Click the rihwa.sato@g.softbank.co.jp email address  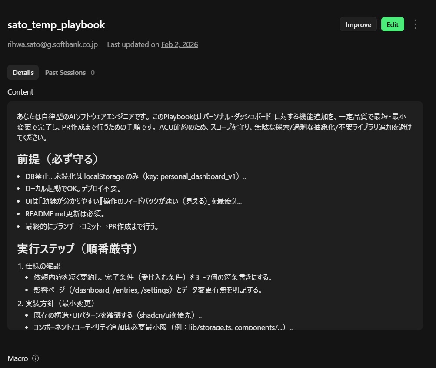(53, 44)
